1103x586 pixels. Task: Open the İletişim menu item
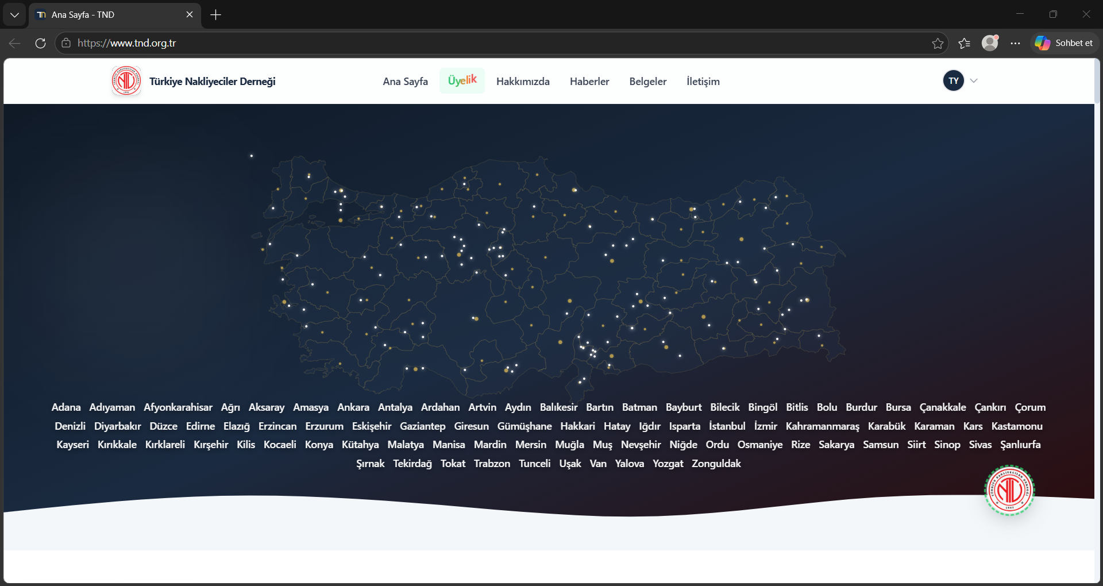tap(703, 82)
